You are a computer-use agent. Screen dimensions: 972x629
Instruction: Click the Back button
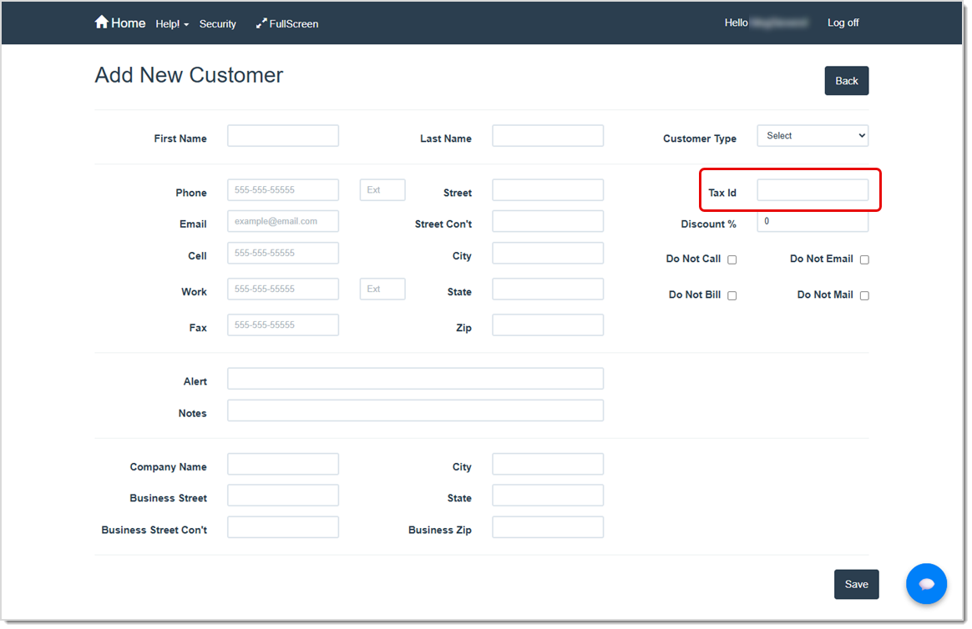pyautogui.click(x=846, y=80)
